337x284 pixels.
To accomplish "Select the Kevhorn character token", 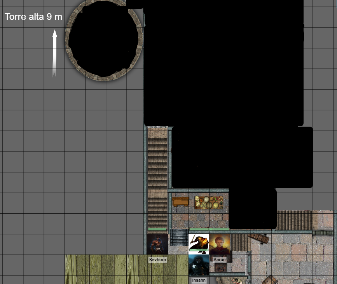I will (x=158, y=245).
